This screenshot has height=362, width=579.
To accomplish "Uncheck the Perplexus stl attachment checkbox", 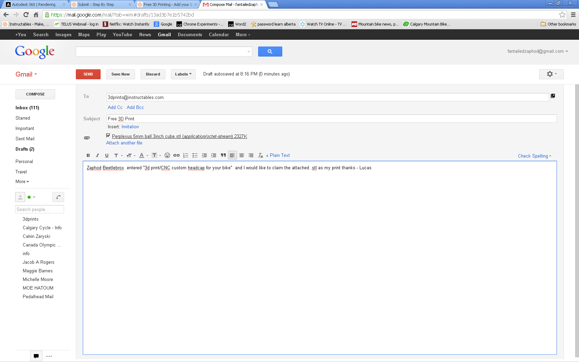I will 108,136.
